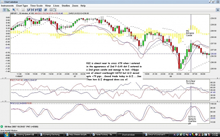Click the system tray clock

pos(215,135)
